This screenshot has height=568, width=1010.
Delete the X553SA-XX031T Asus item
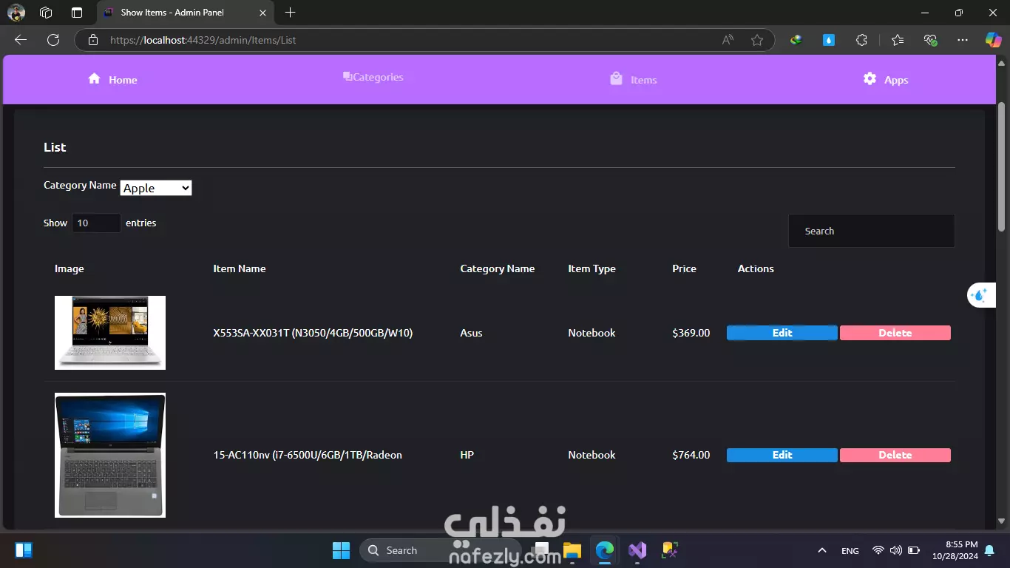coord(895,333)
